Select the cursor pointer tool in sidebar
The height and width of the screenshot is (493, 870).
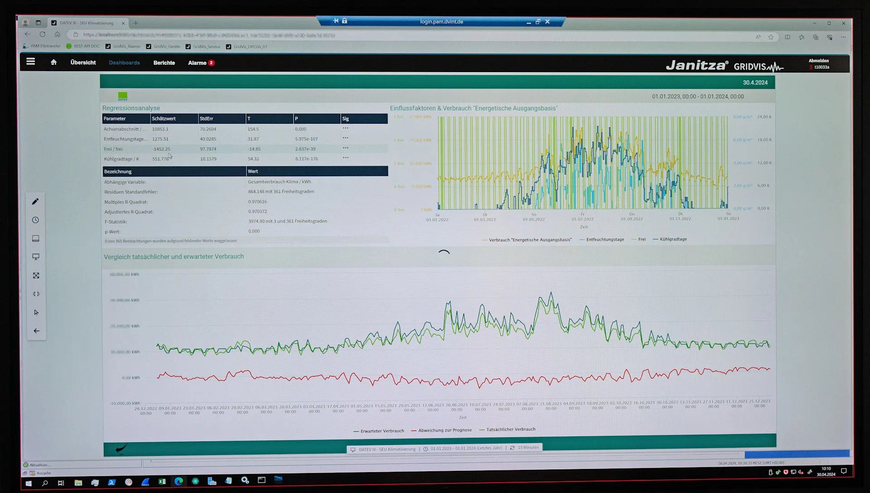coord(36,312)
